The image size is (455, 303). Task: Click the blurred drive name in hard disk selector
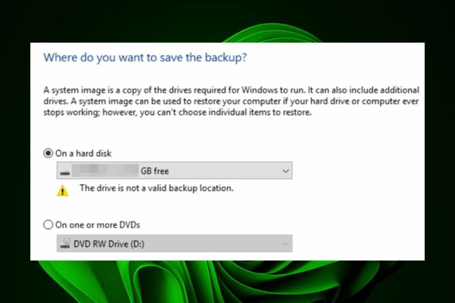point(105,171)
